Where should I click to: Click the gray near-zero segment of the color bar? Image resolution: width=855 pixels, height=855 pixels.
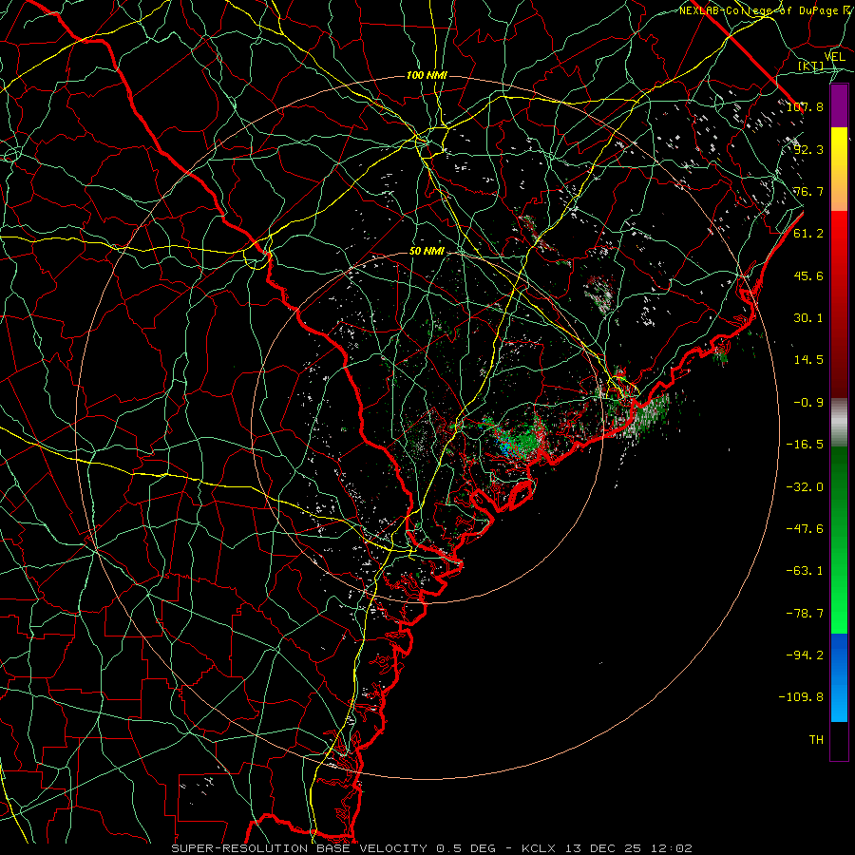(839, 423)
